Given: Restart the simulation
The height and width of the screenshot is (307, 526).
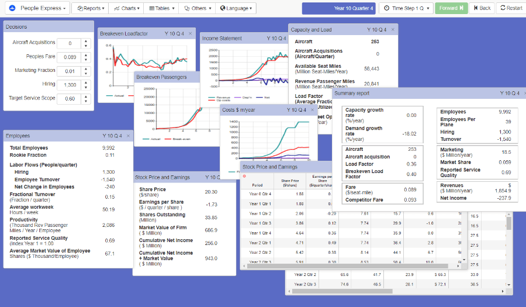Looking at the screenshot, I should click(x=510, y=8).
